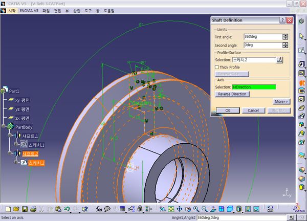Click the Isometric View cube icon
The width and height of the screenshot is (307, 221).
click(x=230, y=209)
